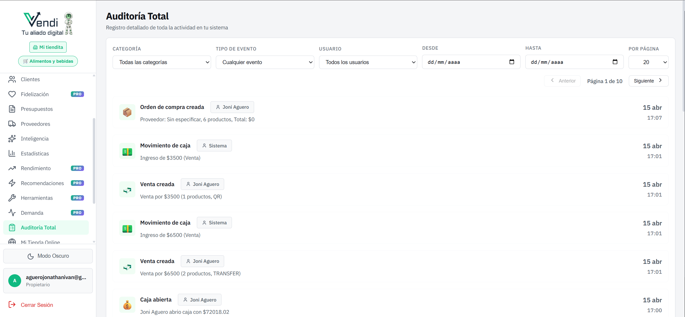
Task: Click the package icon of Orden de compra creada
Action: click(127, 112)
